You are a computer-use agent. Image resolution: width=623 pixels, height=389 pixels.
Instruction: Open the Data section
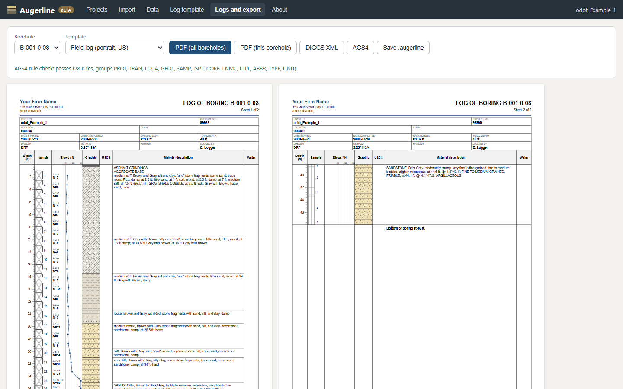tap(153, 10)
